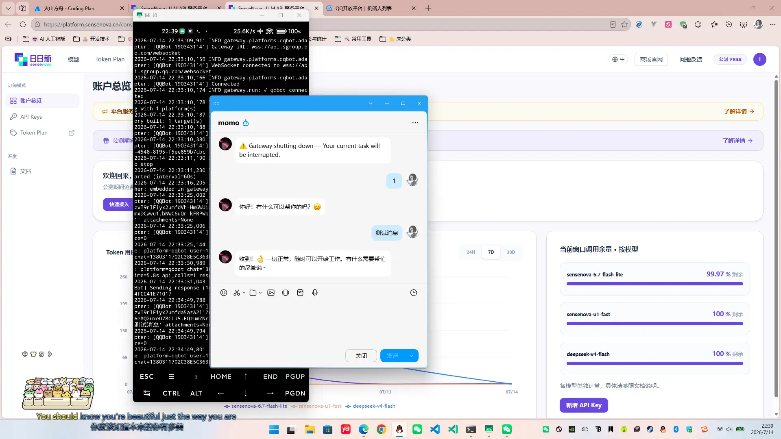Click the microphone voice icon in chat toolbar
781x439 pixels.
315,293
